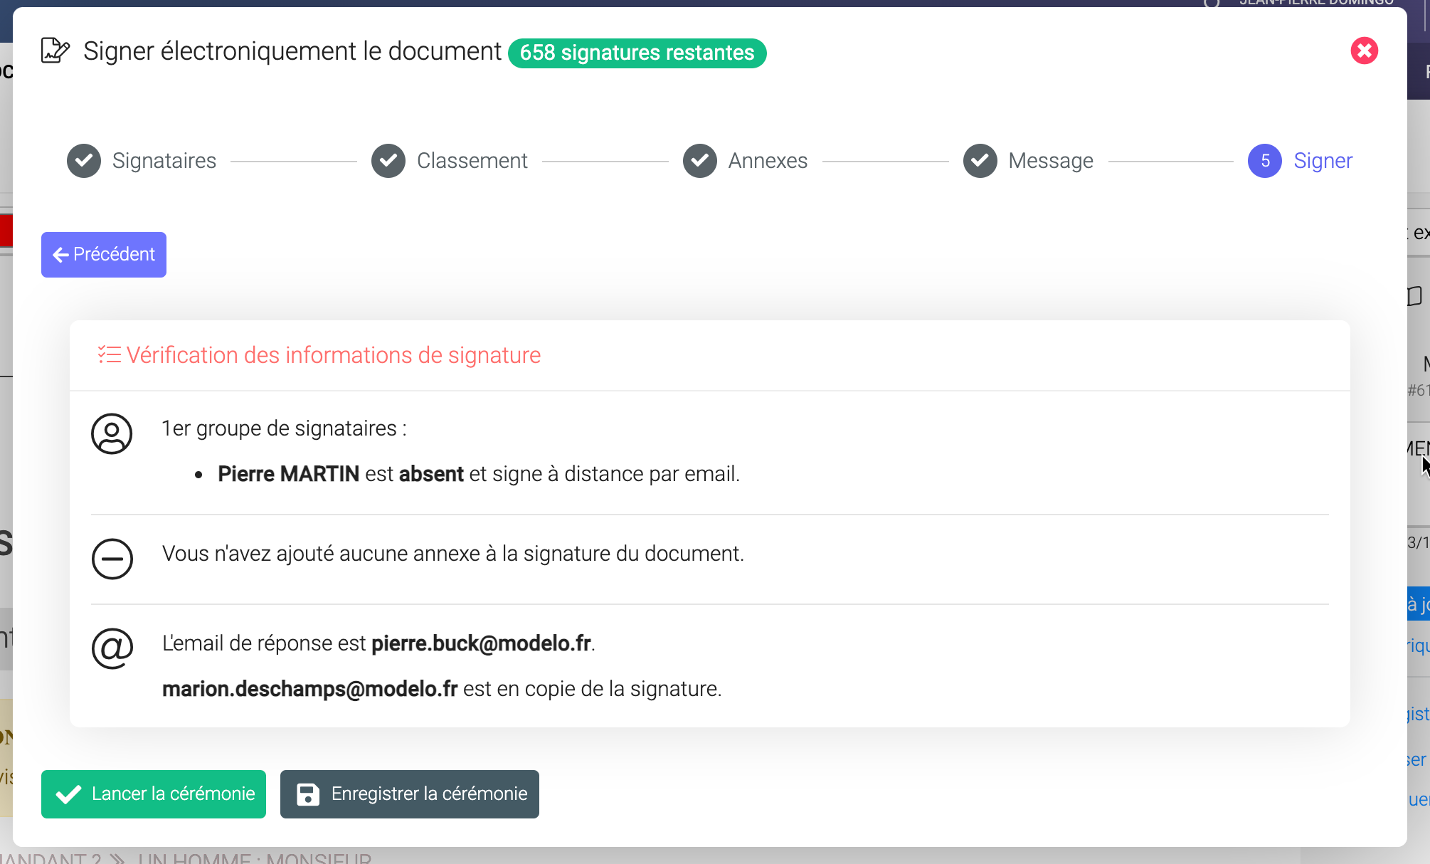
Task: Click the checklist icon beside Vérification heading
Action: 109,354
